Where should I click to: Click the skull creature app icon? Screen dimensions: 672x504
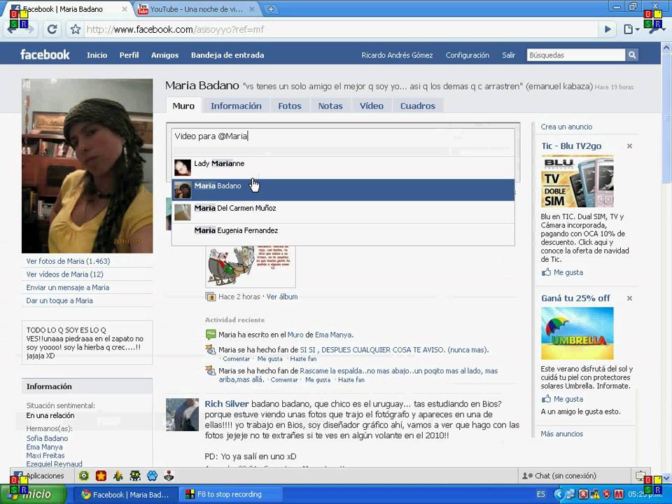(x=135, y=476)
